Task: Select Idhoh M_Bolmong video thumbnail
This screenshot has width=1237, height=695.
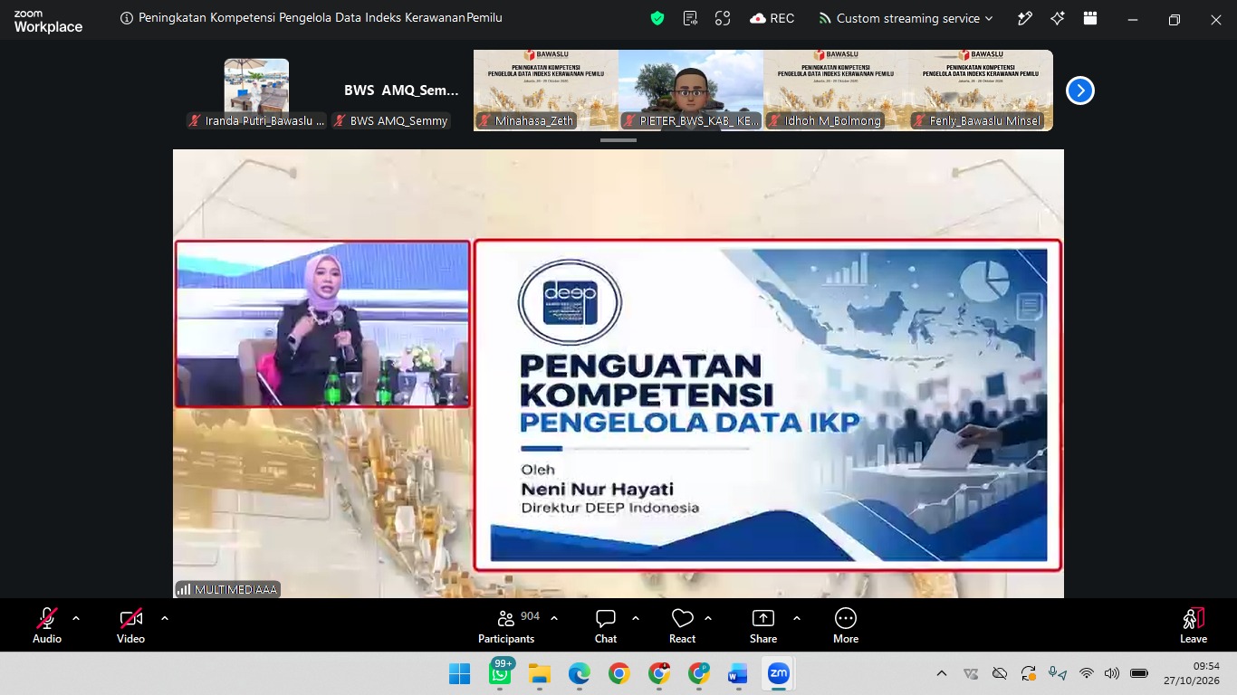Action: (x=836, y=90)
